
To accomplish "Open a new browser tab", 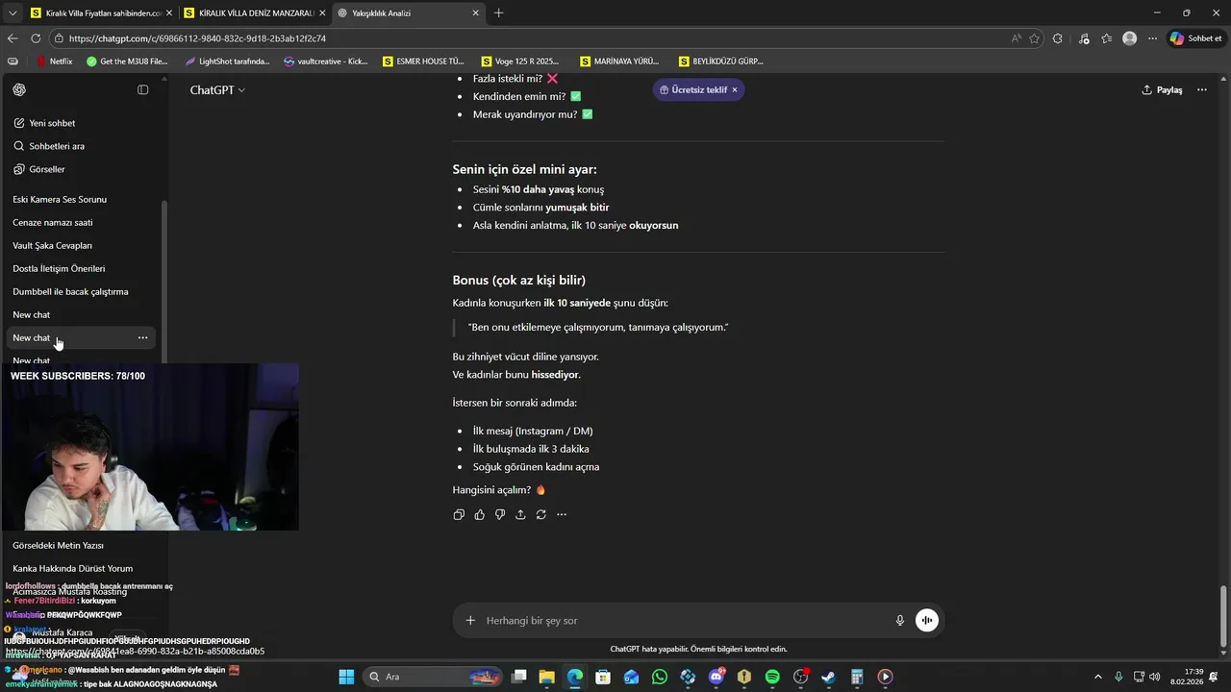I will coord(498,12).
